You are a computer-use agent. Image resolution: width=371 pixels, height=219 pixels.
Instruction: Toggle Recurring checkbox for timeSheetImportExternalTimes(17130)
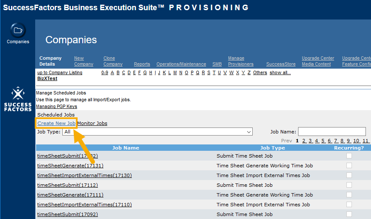[x=349, y=175]
